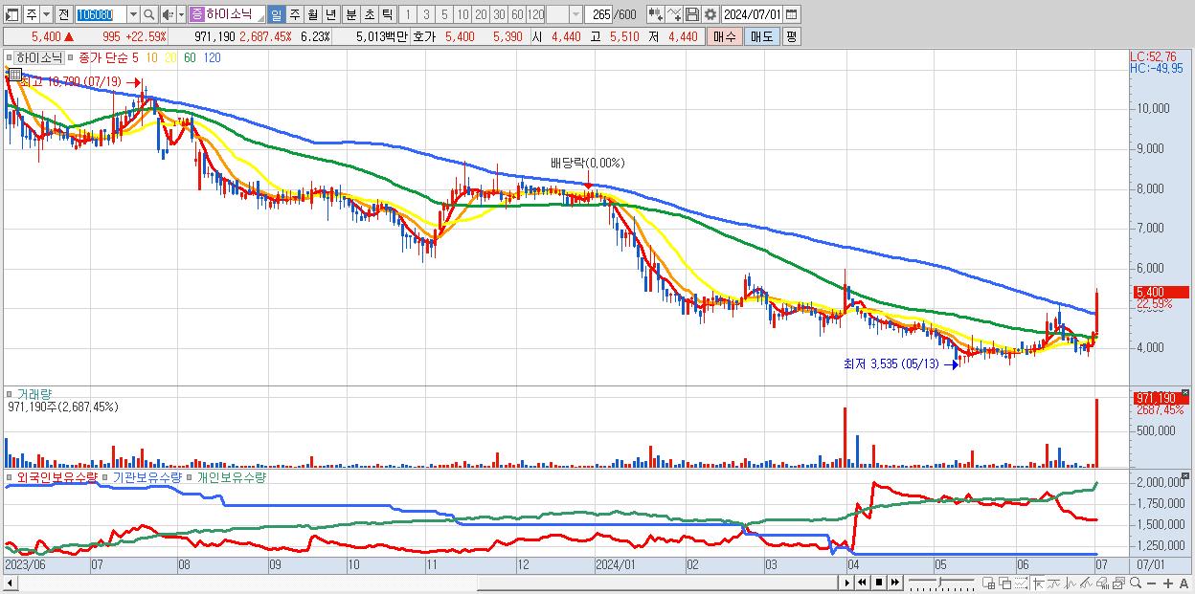Switch to 틱 (tick) period
This screenshot has height=594, width=1195.
pyautogui.click(x=387, y=14)
